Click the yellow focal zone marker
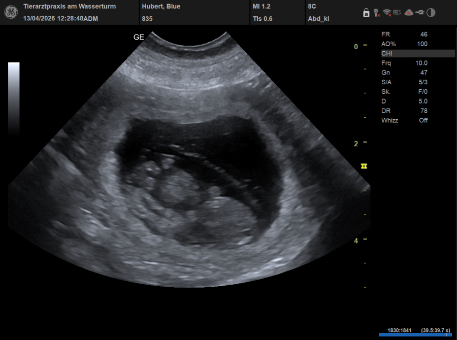Image resolution: width=457 pixels, height=340 pixels. [364, 166]
